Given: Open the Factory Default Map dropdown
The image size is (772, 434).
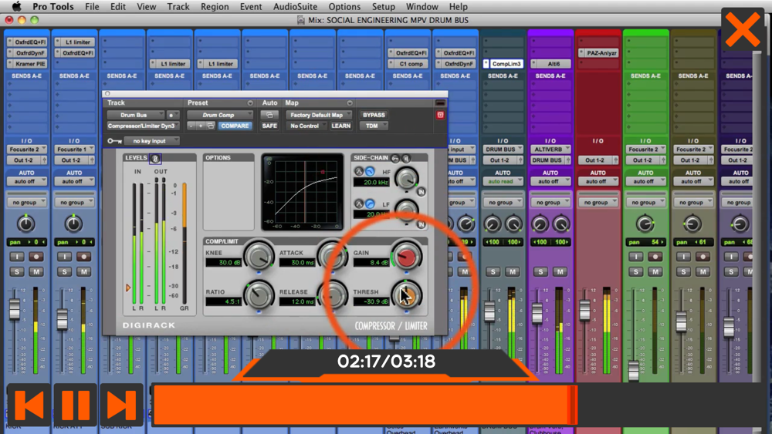Looking at the screenshot, I should coord(319,115).
